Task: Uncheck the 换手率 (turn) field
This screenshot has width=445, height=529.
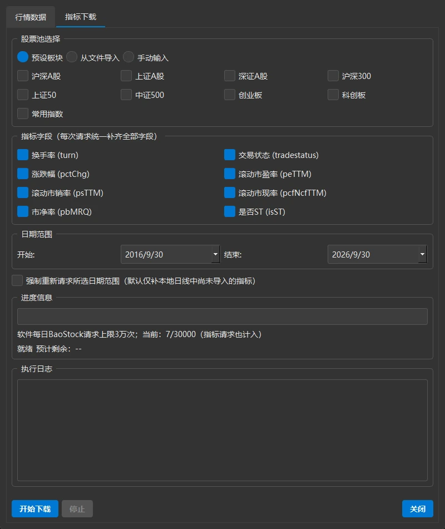Action: pyautogui.click(x=23, y=155)
